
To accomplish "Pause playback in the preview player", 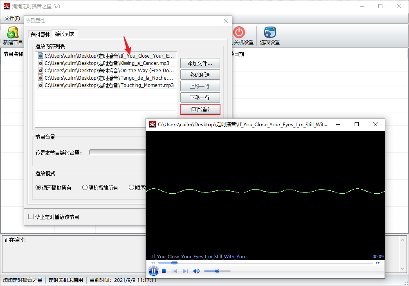I will pos(153,271).
